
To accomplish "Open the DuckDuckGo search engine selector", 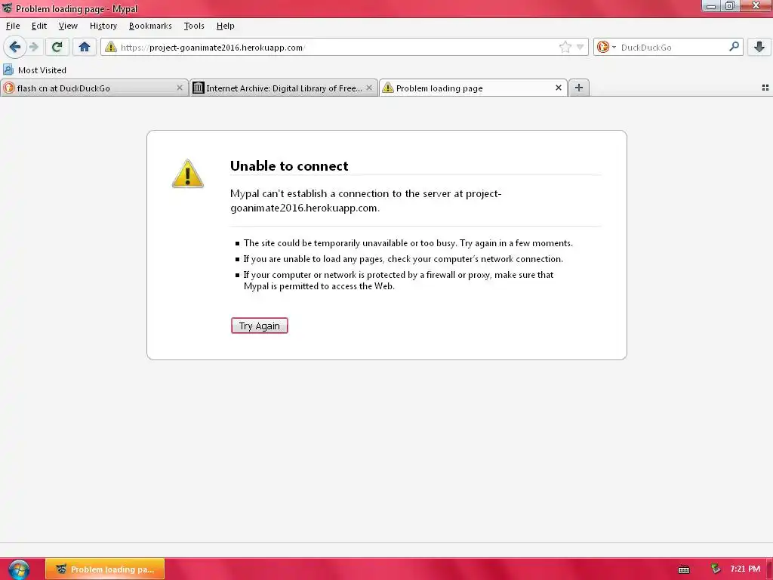I will click(606, 48).
